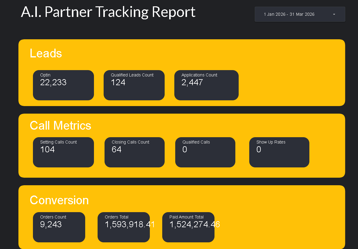Screen dimensions: 358x249
Task: Select the 1,593,918.41 orders total value
Action: coord(130,225)
